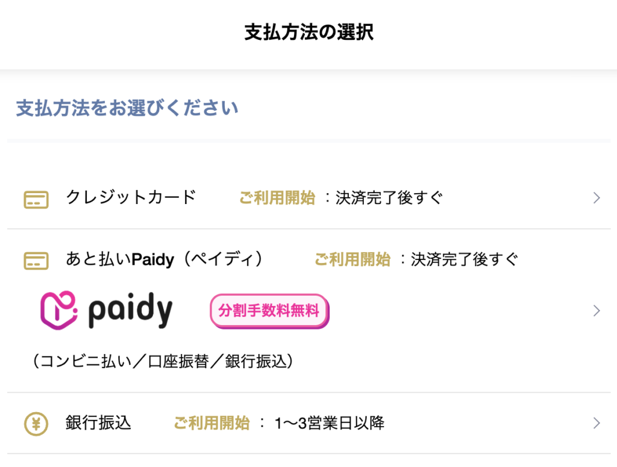617x467 pixels.
Task: Expand the クレジットカード payment option chevron
Action: tap(595, 197)
